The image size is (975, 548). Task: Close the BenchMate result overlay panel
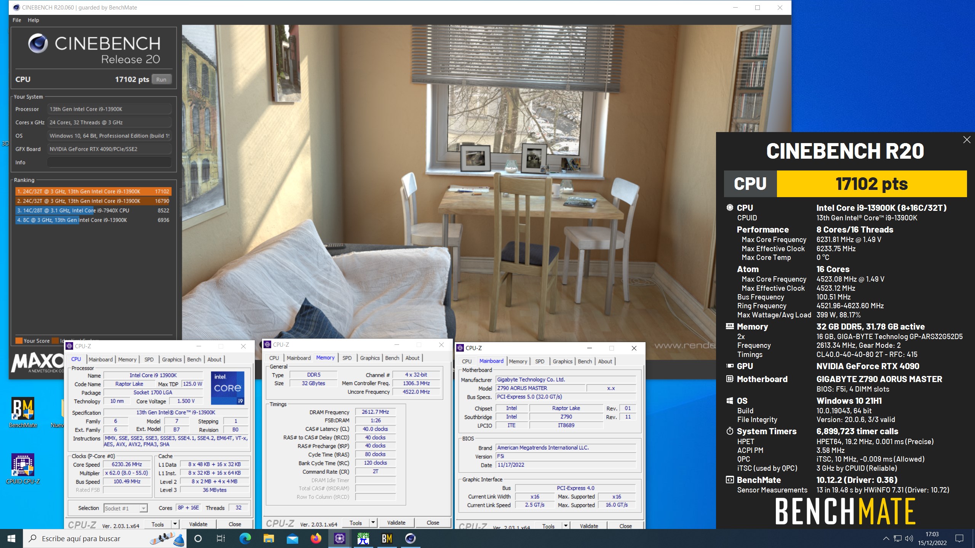coord(967,140)
